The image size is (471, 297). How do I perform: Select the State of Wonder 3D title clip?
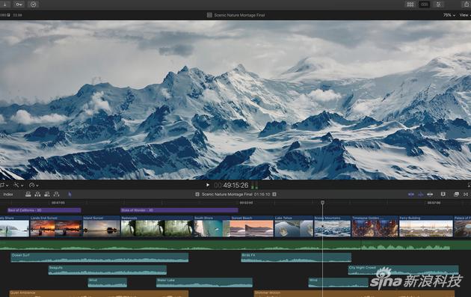pos(179,210)
